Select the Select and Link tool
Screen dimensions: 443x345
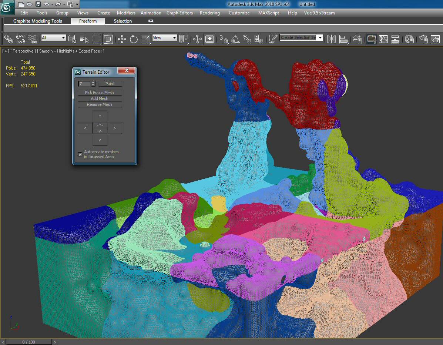(x=9, y=38)
